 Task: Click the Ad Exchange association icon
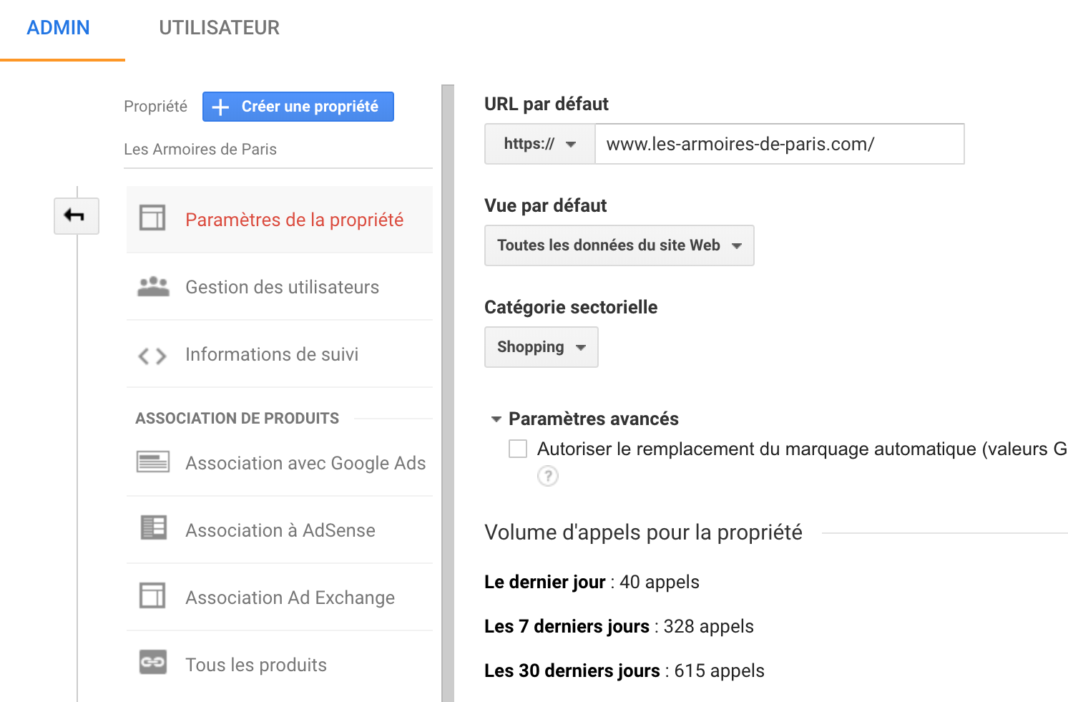point(152,595)
